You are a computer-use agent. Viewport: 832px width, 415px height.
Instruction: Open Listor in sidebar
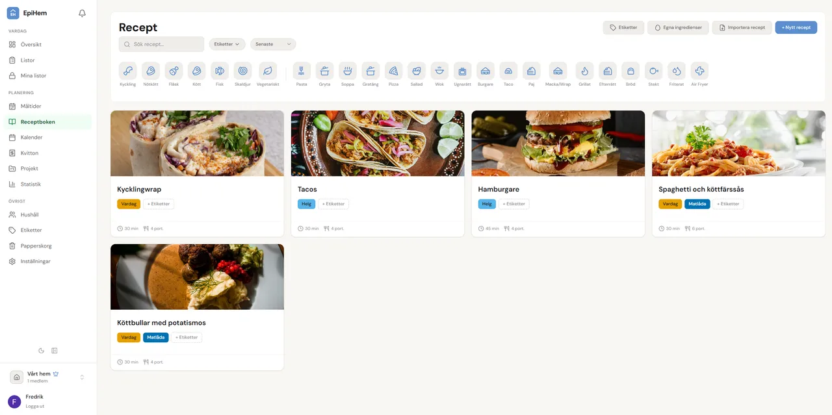pyautogui.click(x=48, y=60)
